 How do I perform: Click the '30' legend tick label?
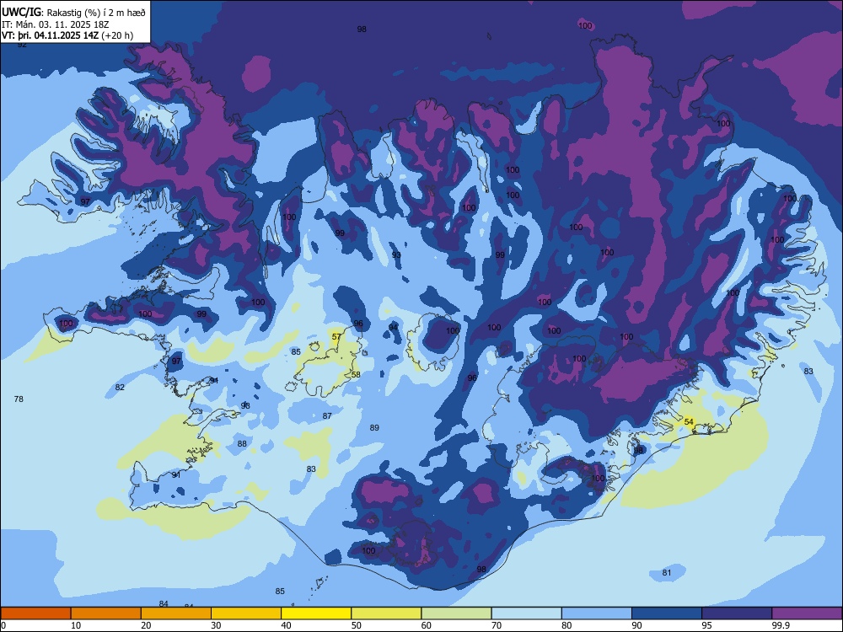216,625
